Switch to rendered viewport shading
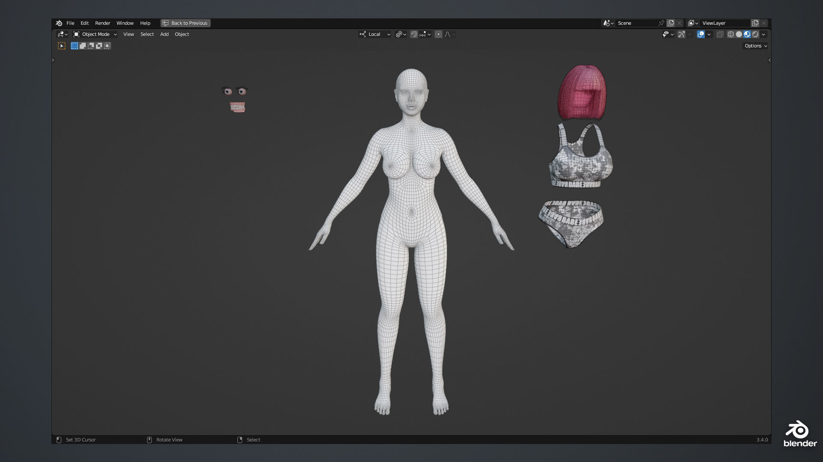The width and height of the screenshot is (823, 462). pos(755,34)
